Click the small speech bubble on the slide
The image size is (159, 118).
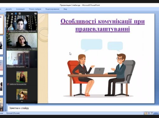tap(115, 46)
